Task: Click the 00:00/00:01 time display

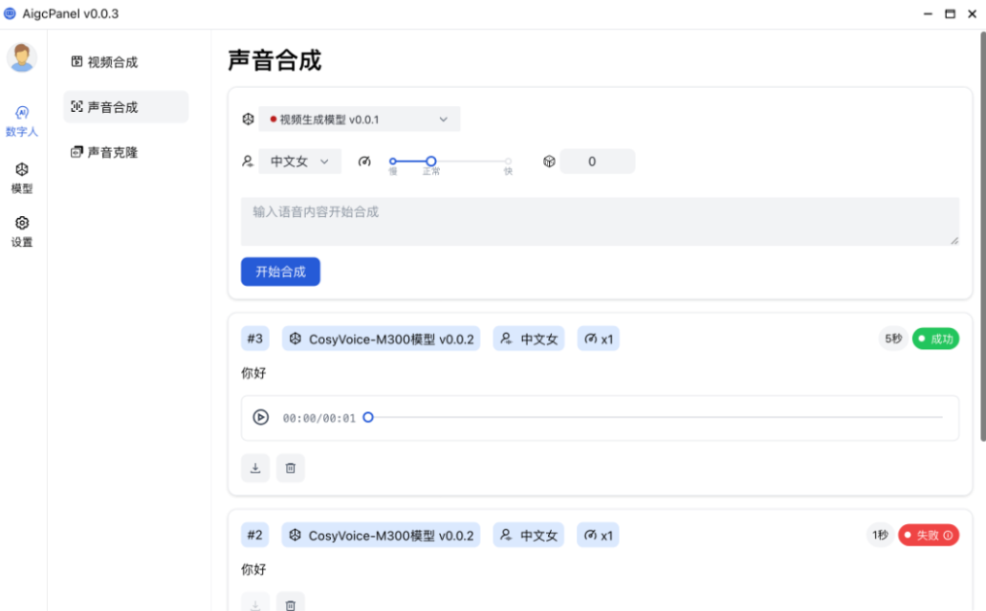Action: [319, 418]
